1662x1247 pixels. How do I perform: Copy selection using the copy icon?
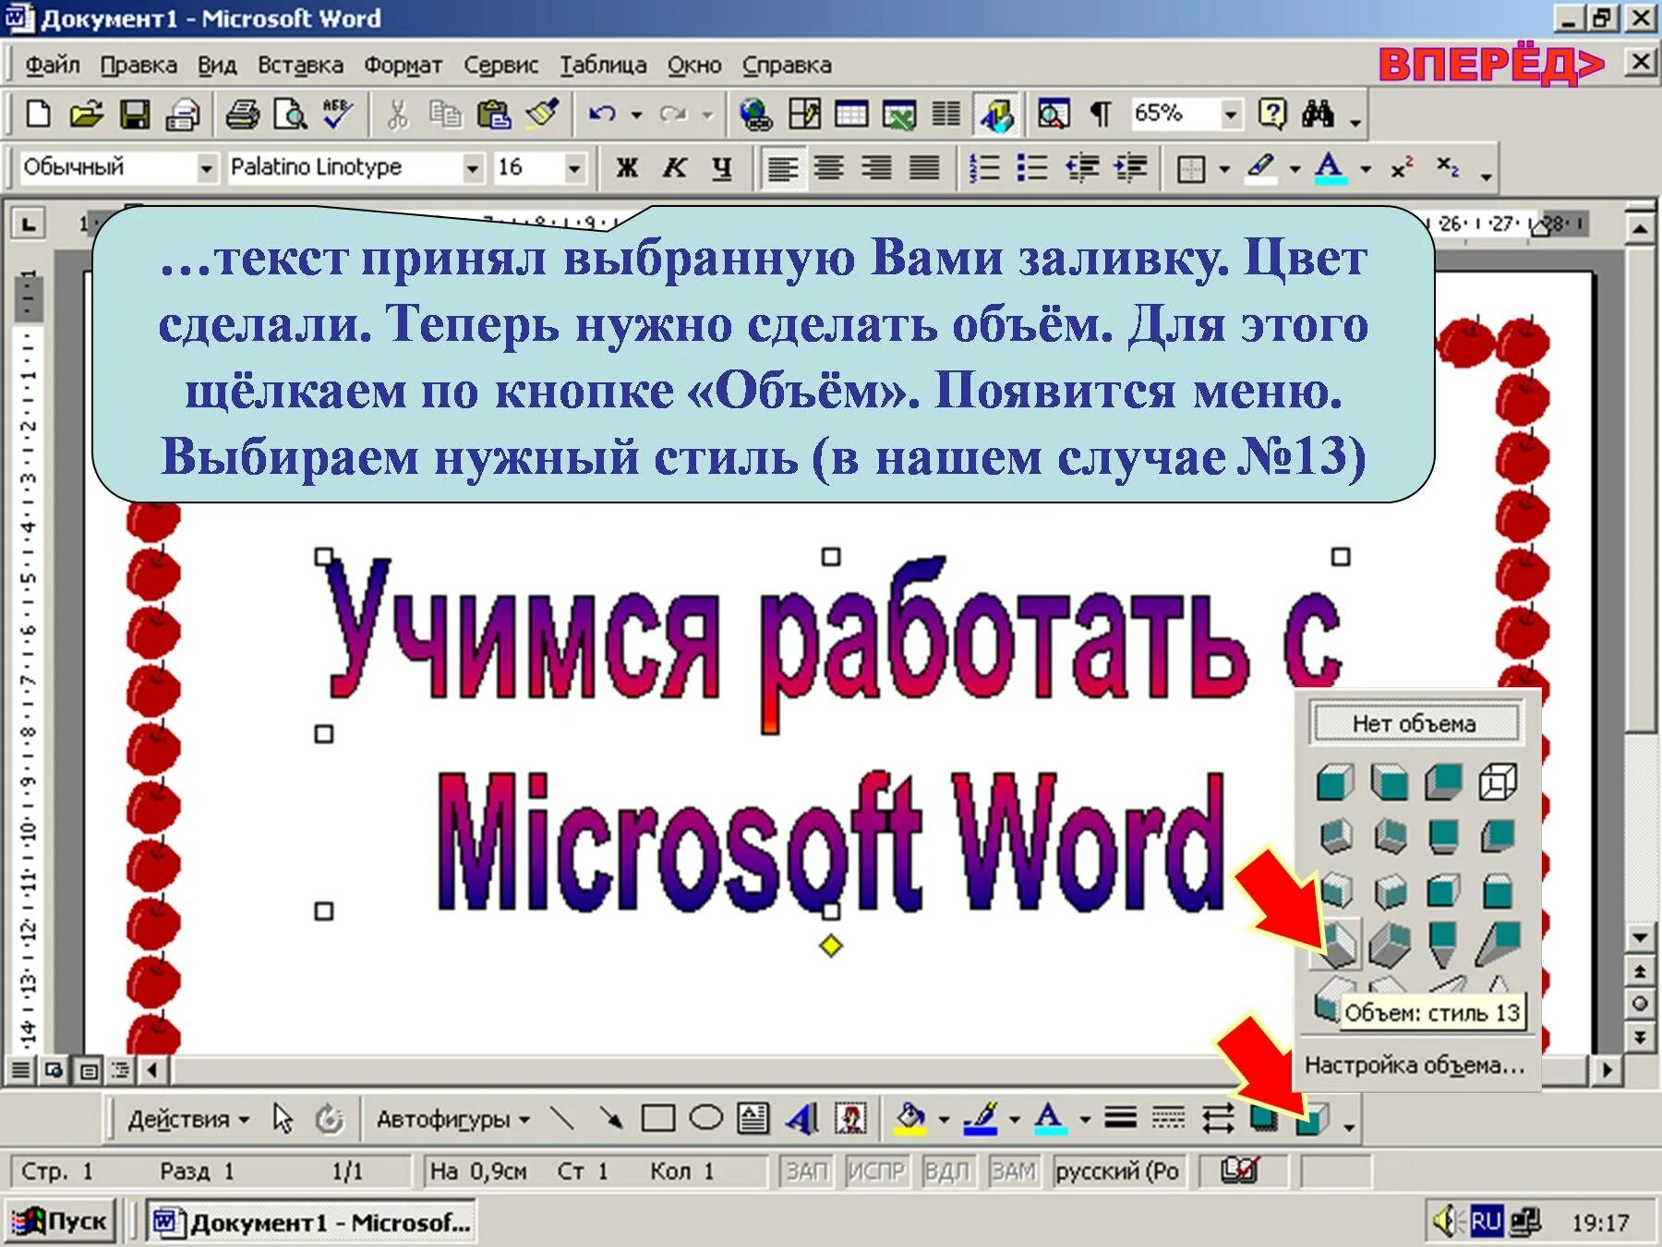(446, 115)
